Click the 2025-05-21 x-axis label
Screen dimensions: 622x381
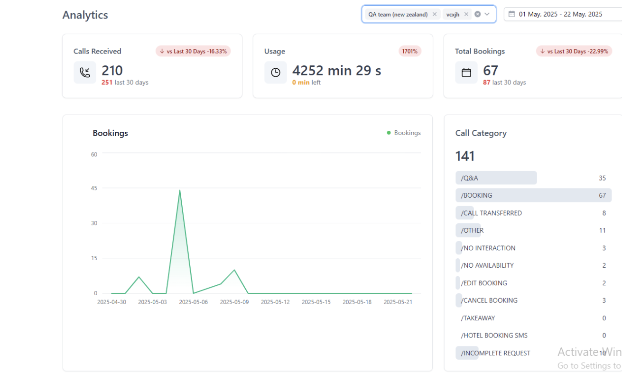(x=398, y=302)
